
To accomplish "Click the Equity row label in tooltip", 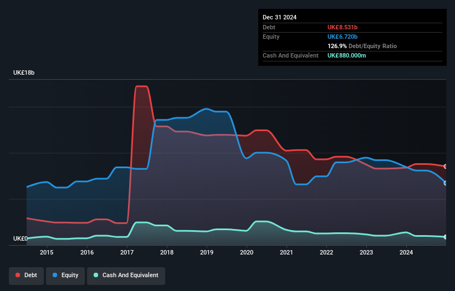I will (x=271, y=37).
